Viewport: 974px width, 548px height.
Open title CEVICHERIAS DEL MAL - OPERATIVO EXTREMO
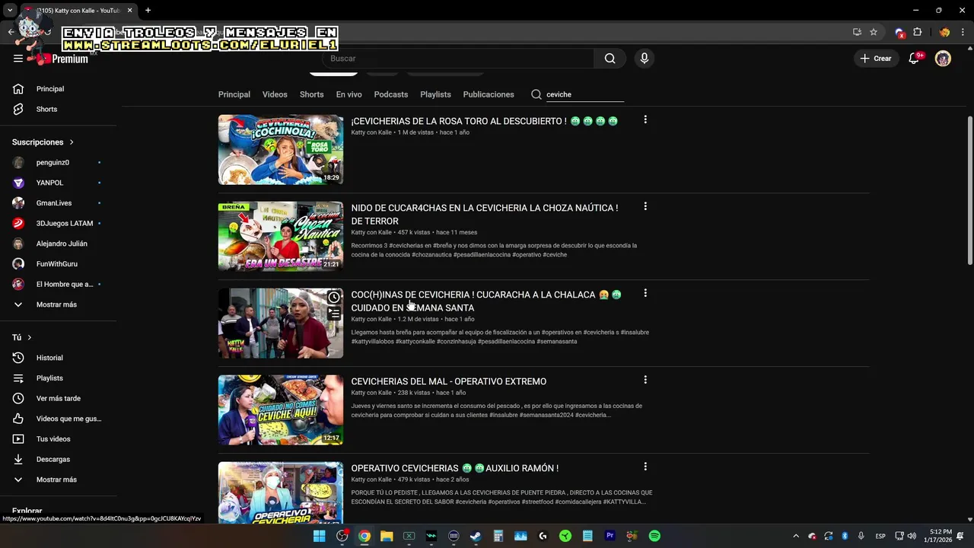point(448,381)
